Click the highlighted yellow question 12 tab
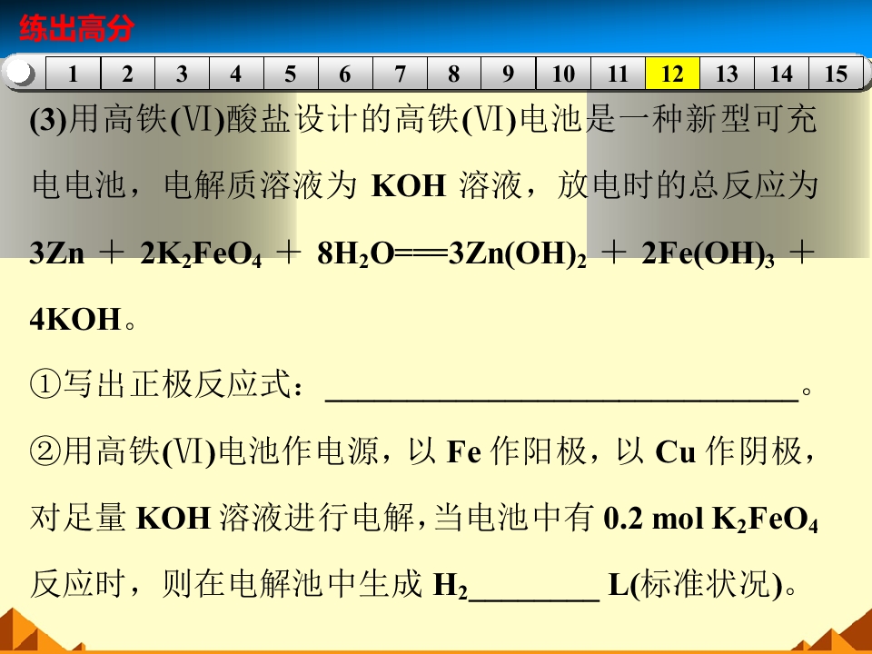The height and width of the screenshot is (654, 872). coord(672,74)
